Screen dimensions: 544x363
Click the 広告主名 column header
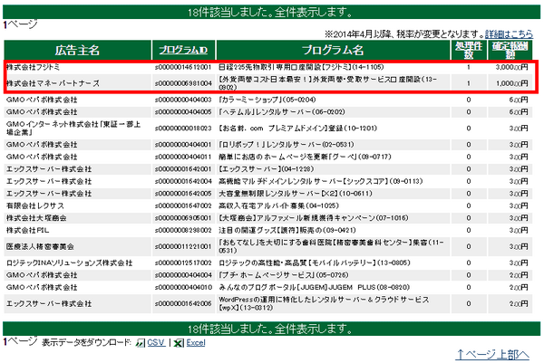(x=77, y=50)
